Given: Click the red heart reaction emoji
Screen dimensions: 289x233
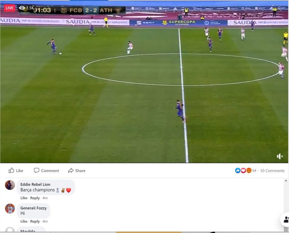Looking at the screenshot, I should (243, 171).
